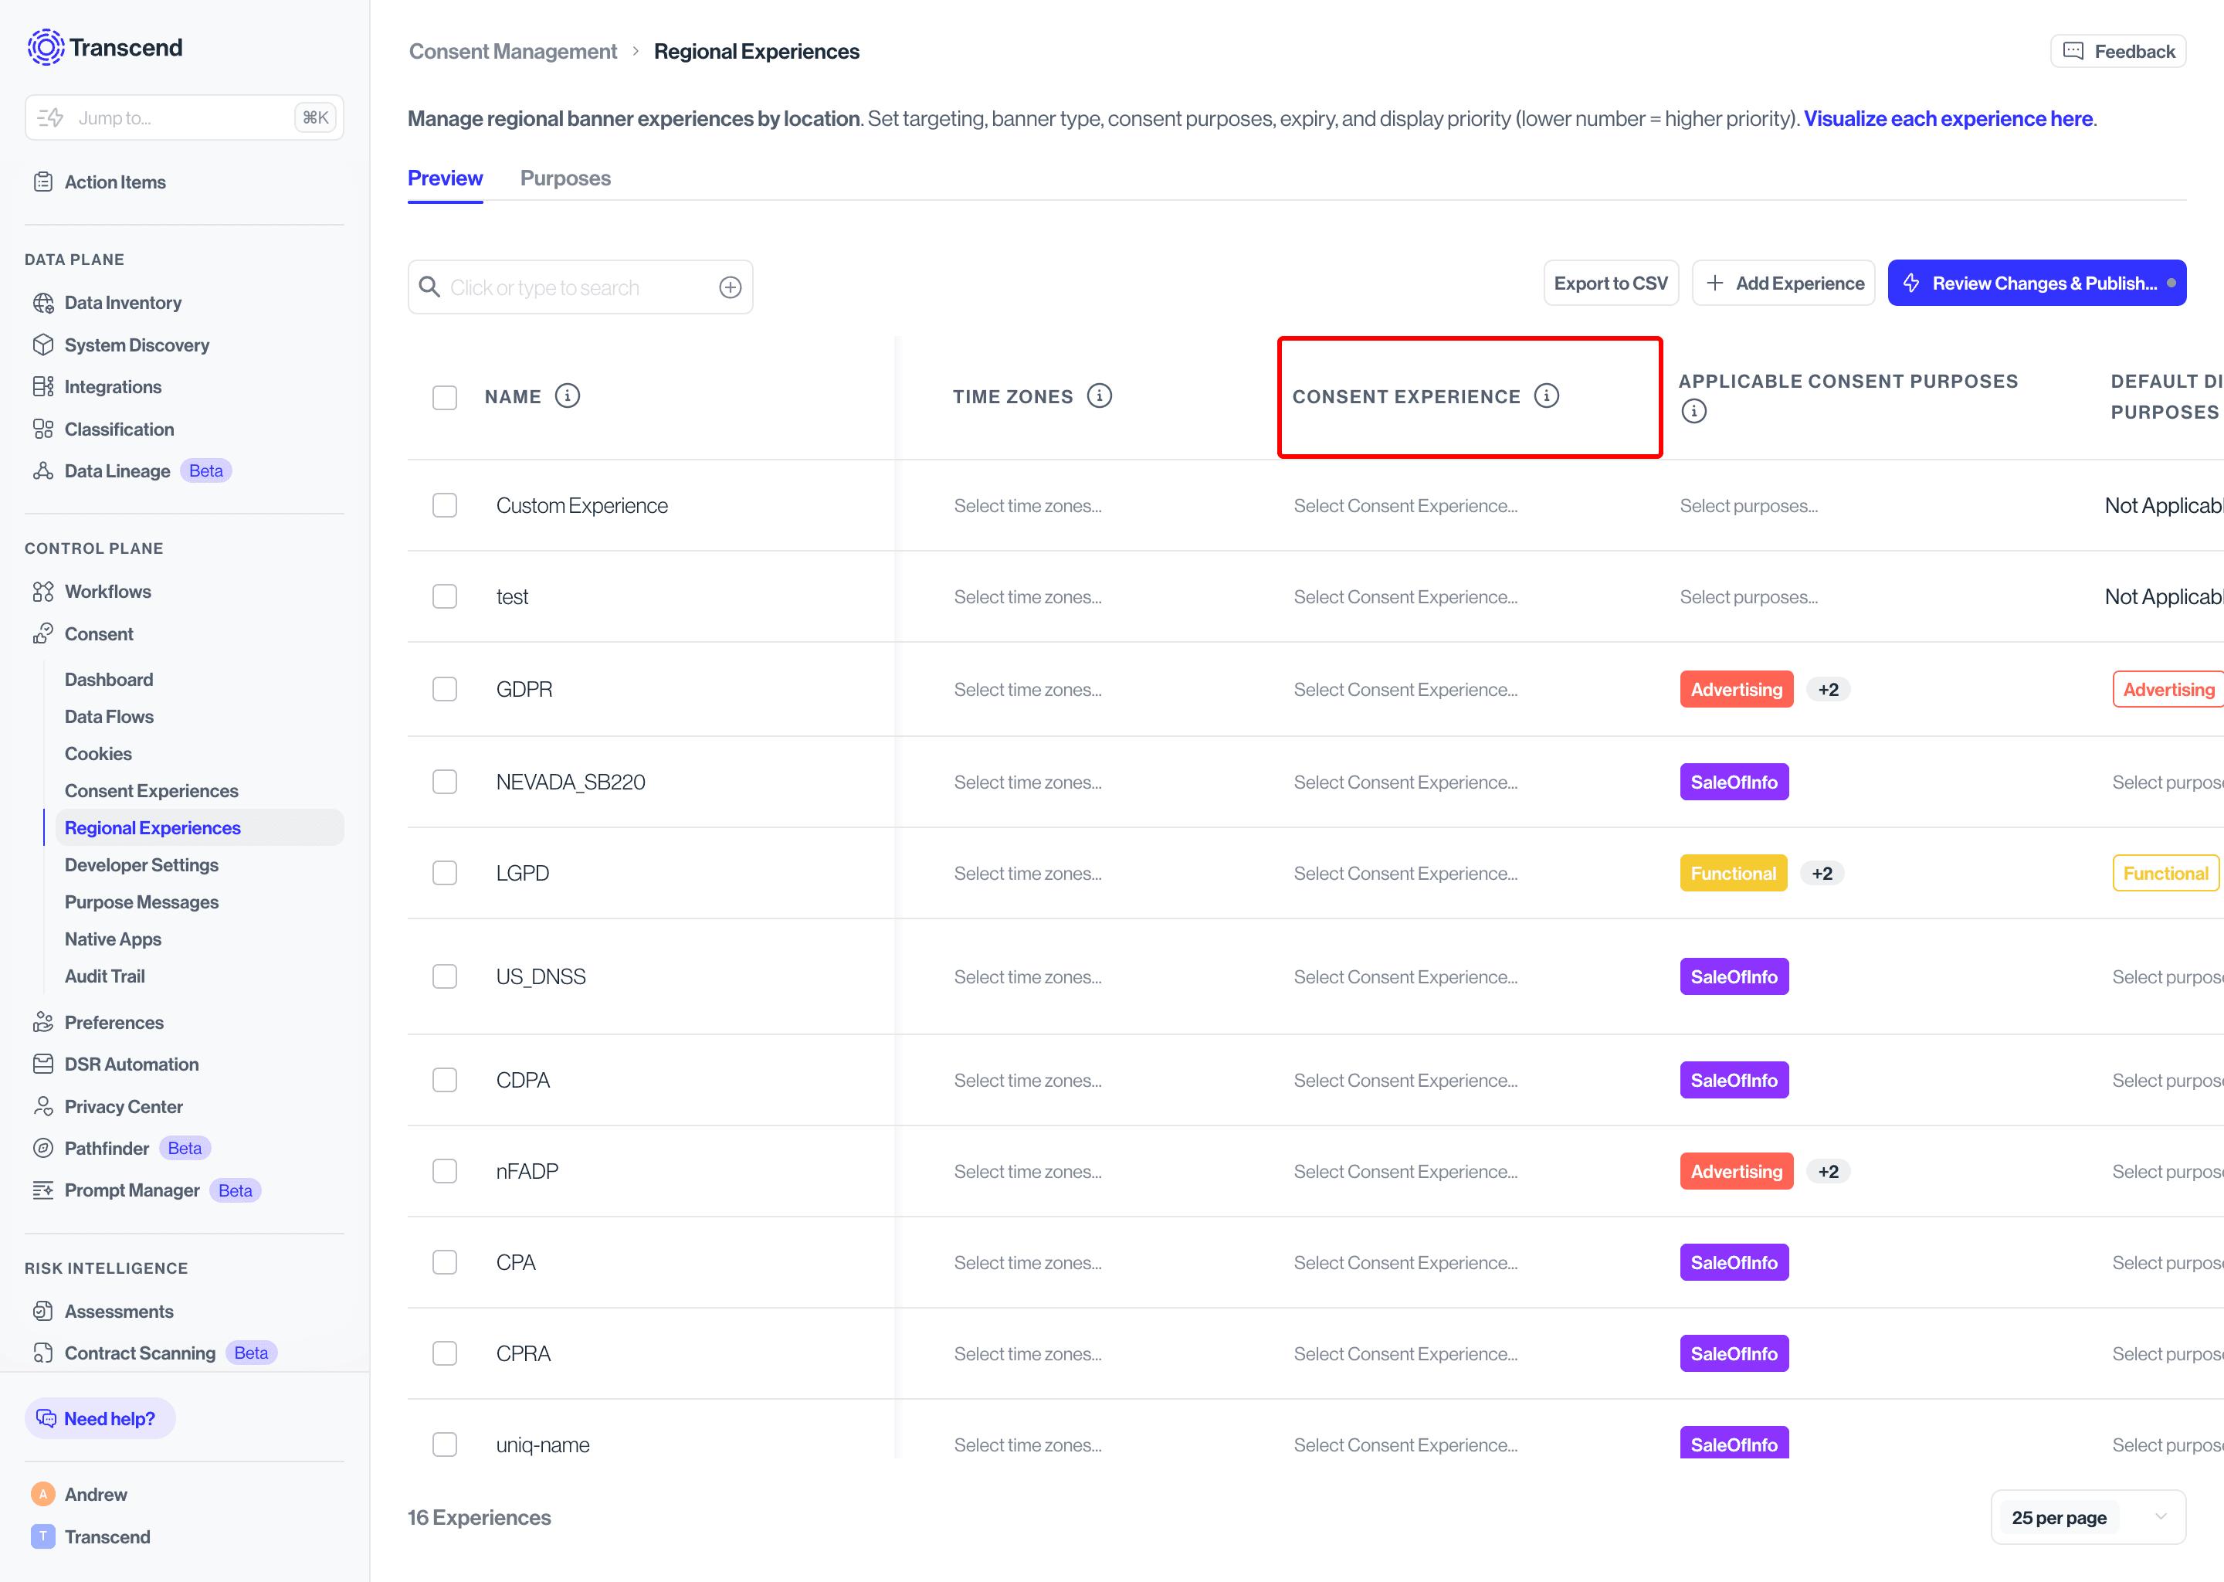Check the GDPR row checkbox
The width and height of the screenshot is (2224, 1582).
[x=445, y=689]
